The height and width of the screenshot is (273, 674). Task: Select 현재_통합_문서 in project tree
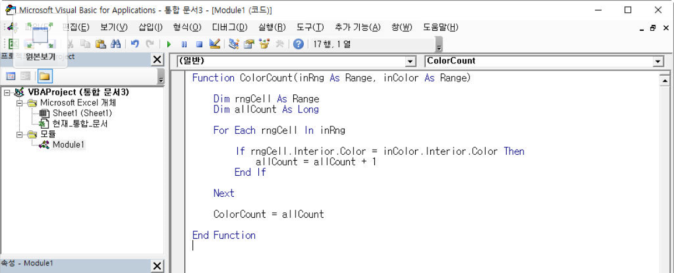tap(80, 124)
